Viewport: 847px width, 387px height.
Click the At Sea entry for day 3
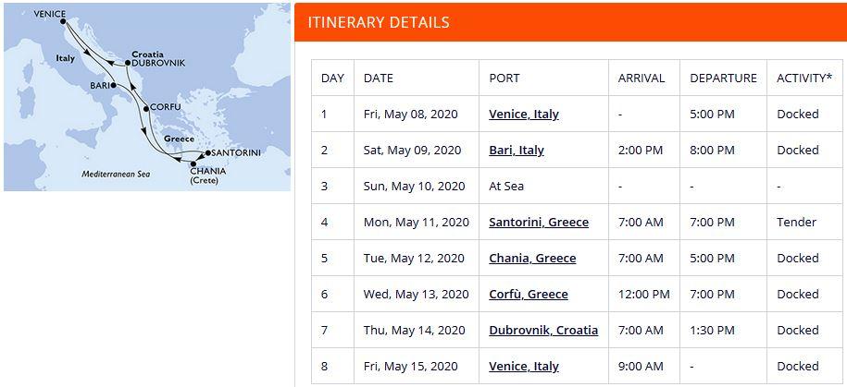(506, 187)
